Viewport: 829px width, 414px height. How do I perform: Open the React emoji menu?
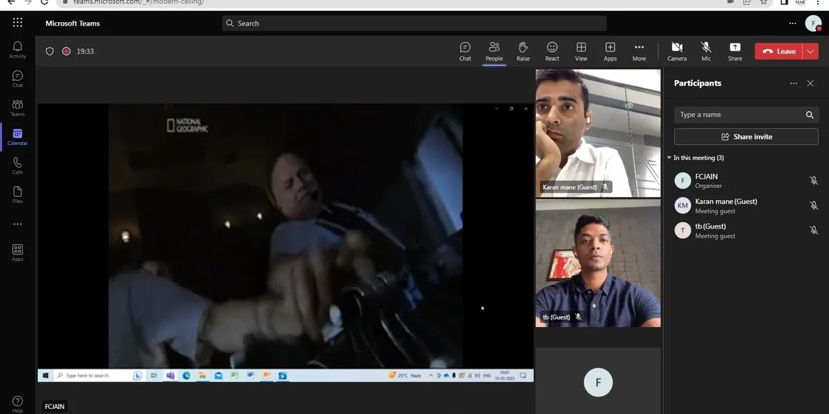pos(552,51)
